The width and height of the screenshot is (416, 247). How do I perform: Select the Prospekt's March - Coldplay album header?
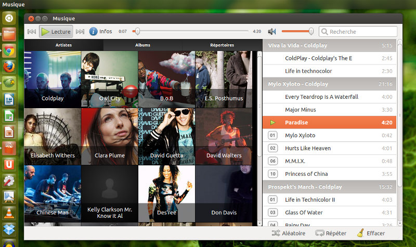(x=330, y=187)
